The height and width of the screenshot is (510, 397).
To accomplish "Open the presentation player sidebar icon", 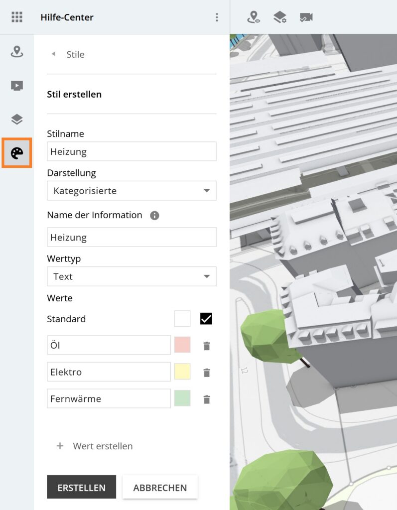I will [17, 86].
